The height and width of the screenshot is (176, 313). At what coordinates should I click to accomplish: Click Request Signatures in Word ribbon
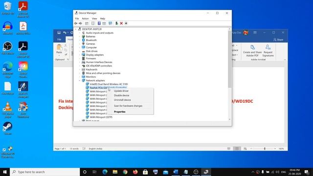pos(268,51)
